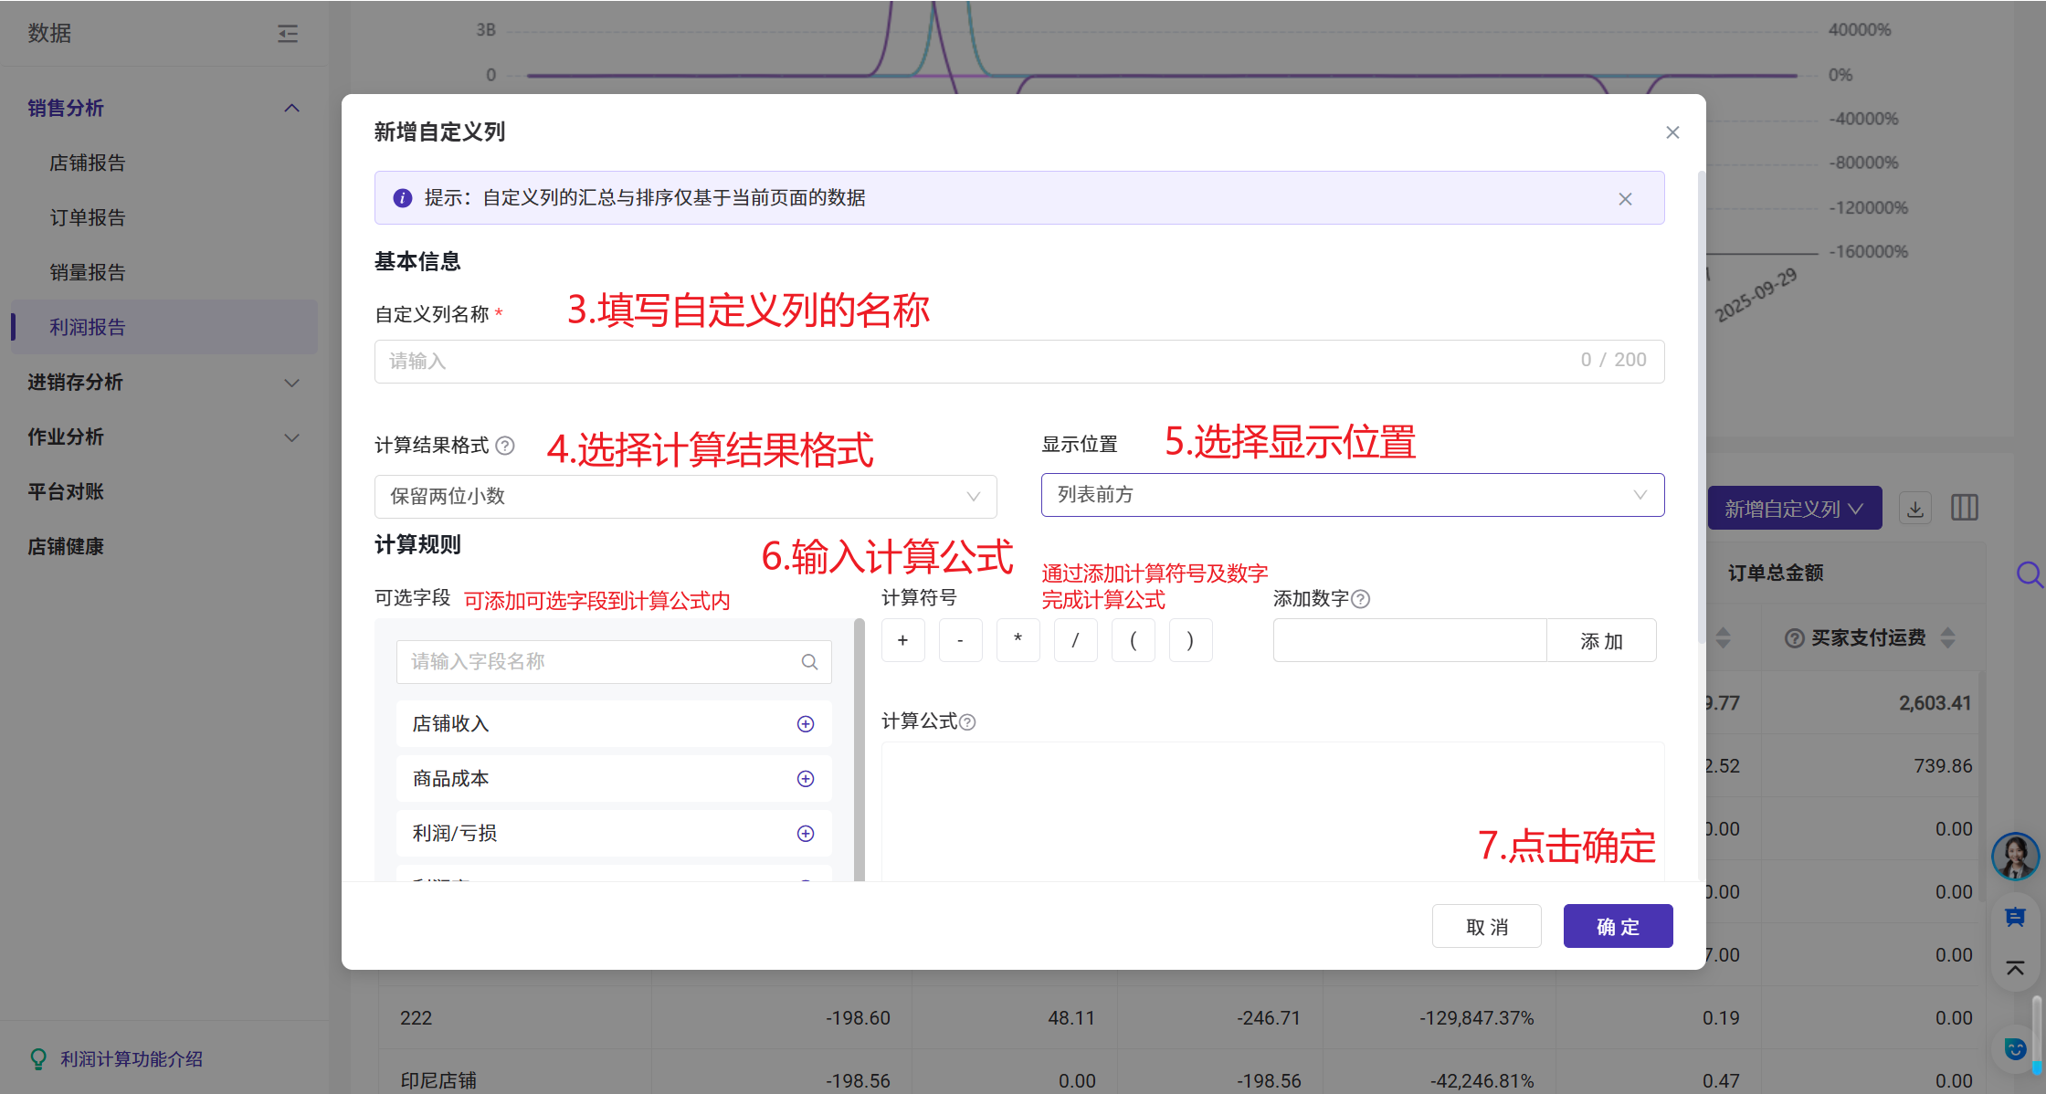Open the column settings icon
The height and width of the screenshot is (1094, 2046).
(x=1964, y=509)
